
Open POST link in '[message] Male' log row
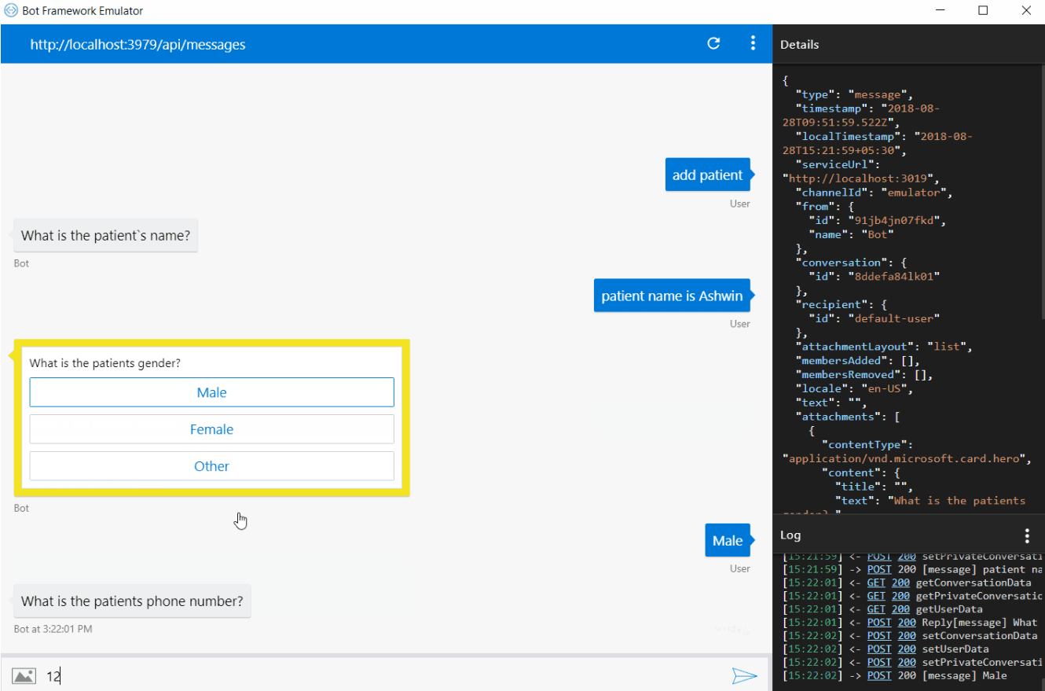click(x=879, y=675)
